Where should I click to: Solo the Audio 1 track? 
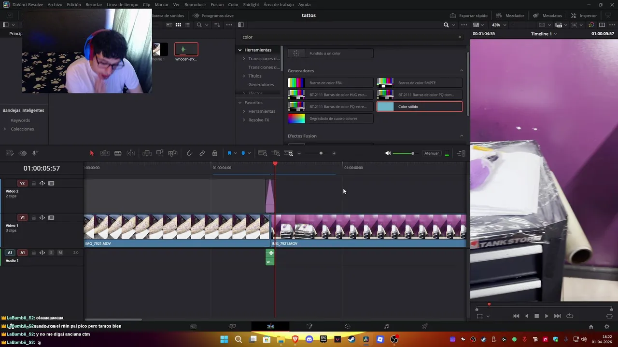click(x=51, y=253)
